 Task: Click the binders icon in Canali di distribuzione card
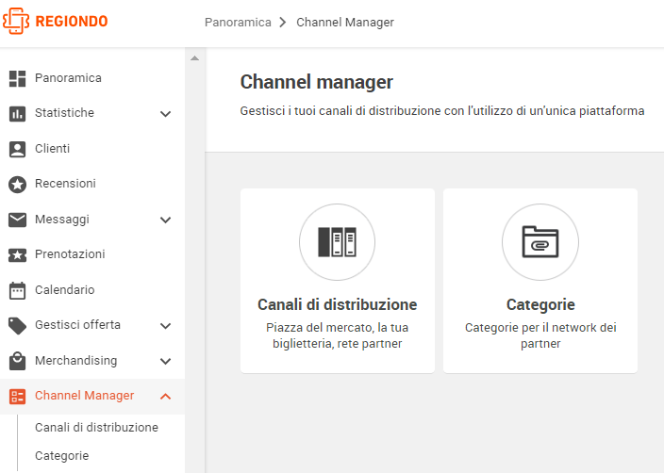(x=337, y=242)
